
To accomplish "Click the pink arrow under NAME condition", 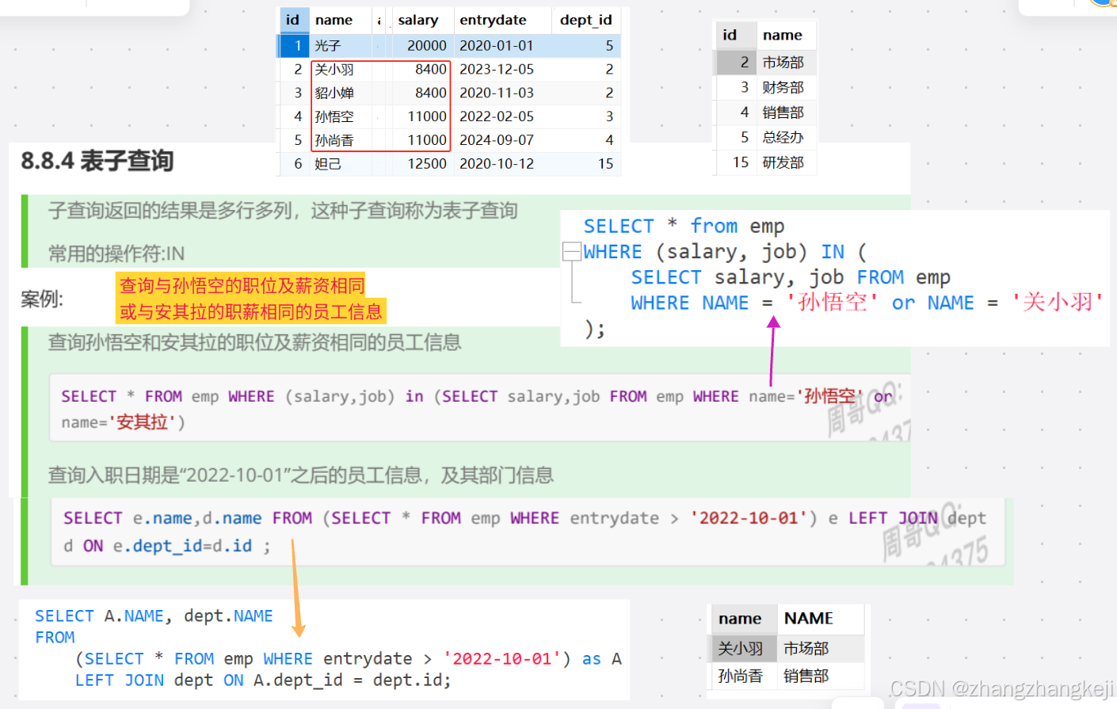I will tap(774, 325).
